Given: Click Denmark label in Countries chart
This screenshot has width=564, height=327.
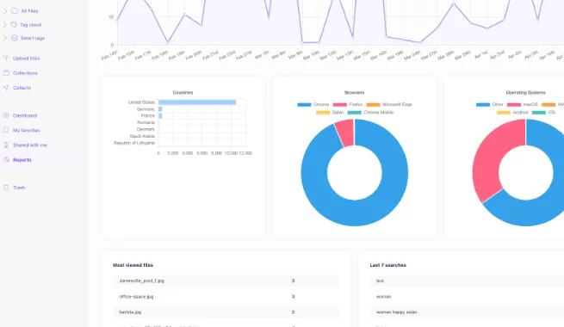Looking at the screenshot, I should point(146,129).
